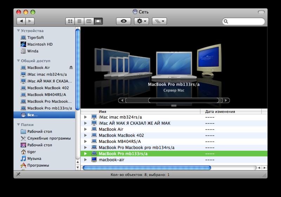The image size is (281, 197).
Task: Select Macintosh HD in the sidebar
Action: (40, 44)
